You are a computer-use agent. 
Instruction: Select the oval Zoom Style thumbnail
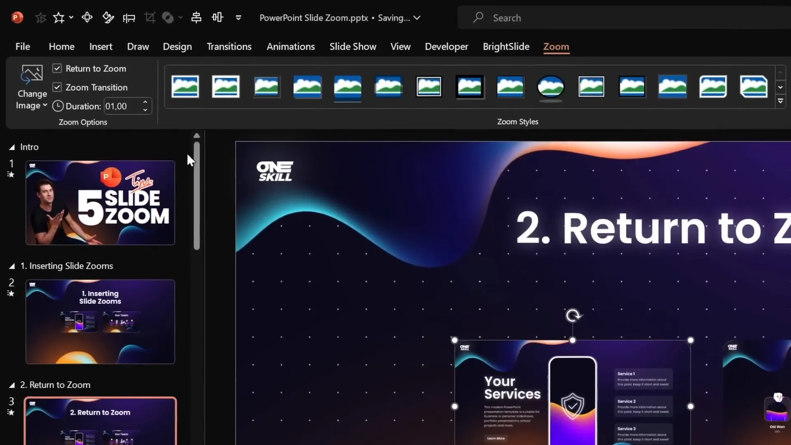[550, 87]
